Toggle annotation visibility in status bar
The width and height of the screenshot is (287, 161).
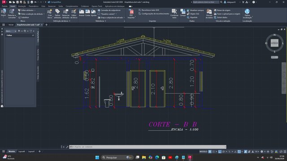pos(245,152)
